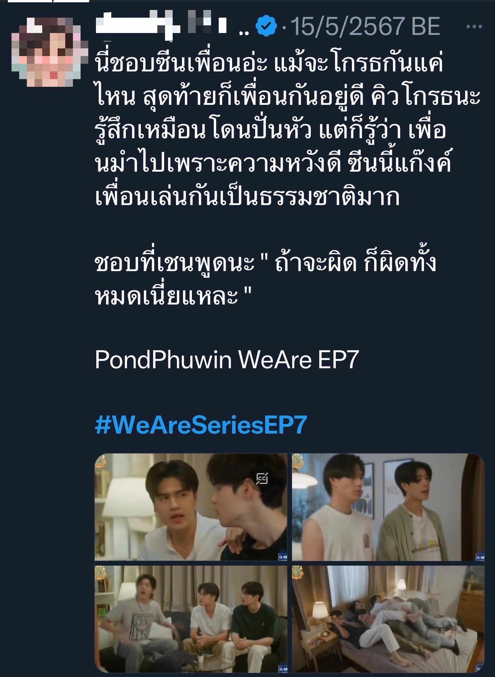Click the post date 15/5/2567 BE
Viewport: 495px width, 677px height.
click(x=365, y=26)
